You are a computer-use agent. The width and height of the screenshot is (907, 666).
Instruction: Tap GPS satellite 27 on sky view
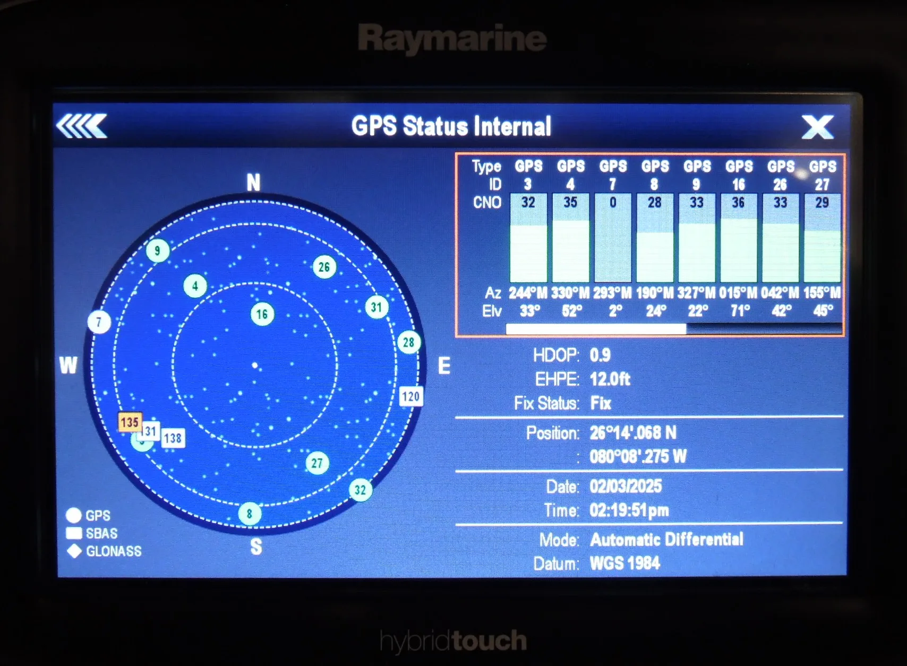[317, 463]
